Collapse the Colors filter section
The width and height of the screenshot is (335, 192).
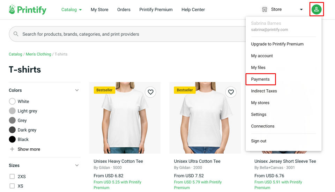[77, 90]
